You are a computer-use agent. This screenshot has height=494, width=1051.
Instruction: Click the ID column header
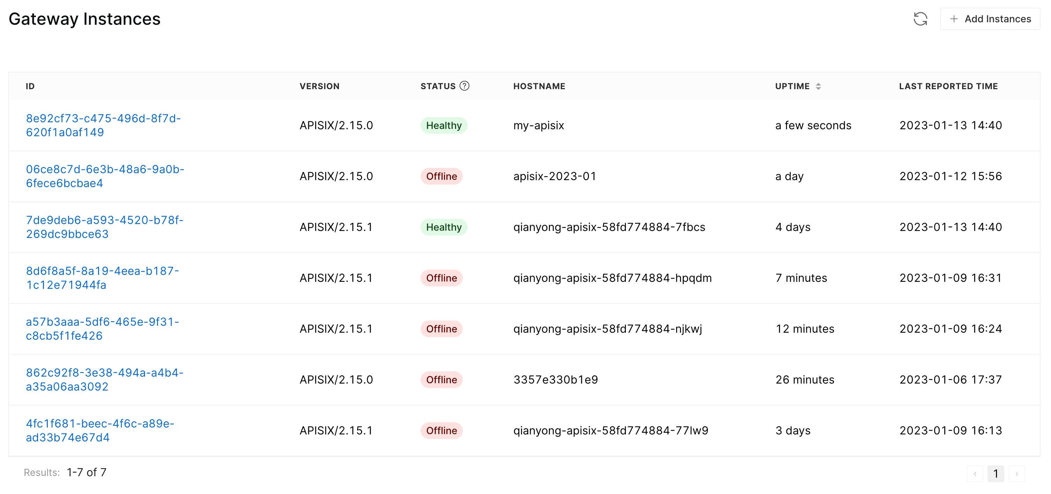tap(30, 86)
